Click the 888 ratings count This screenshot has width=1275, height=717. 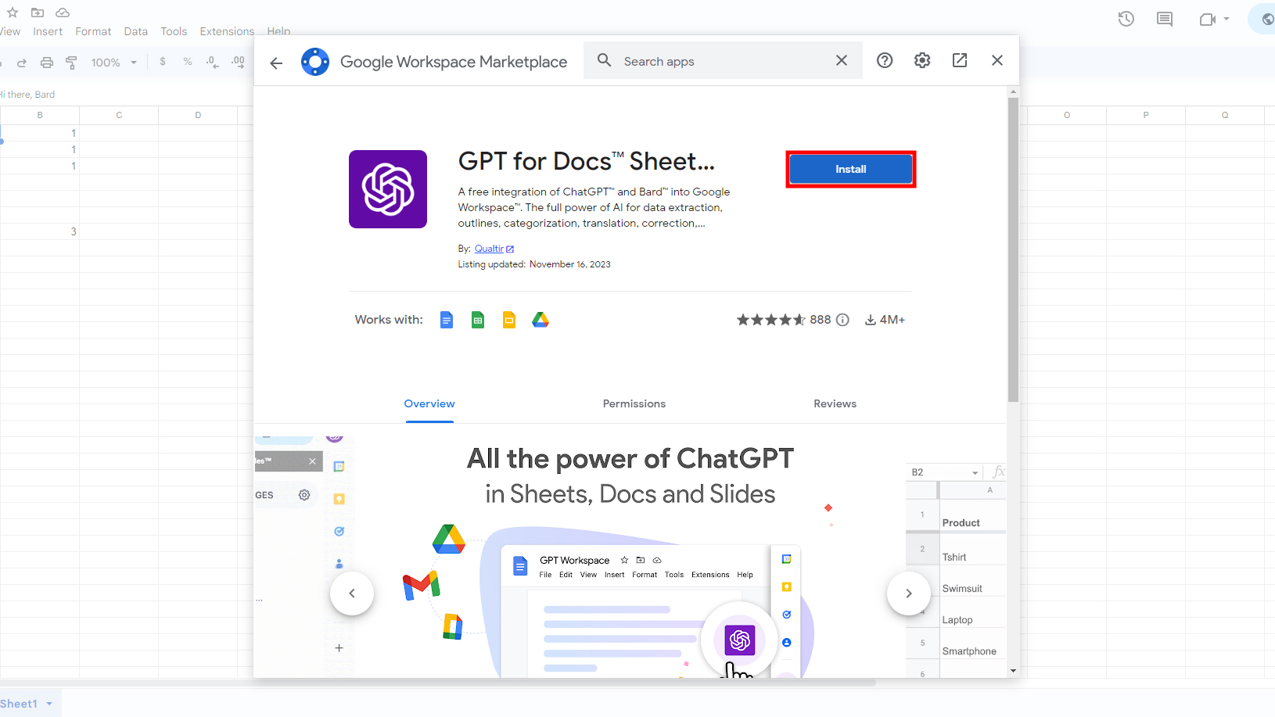coord(821,320)
